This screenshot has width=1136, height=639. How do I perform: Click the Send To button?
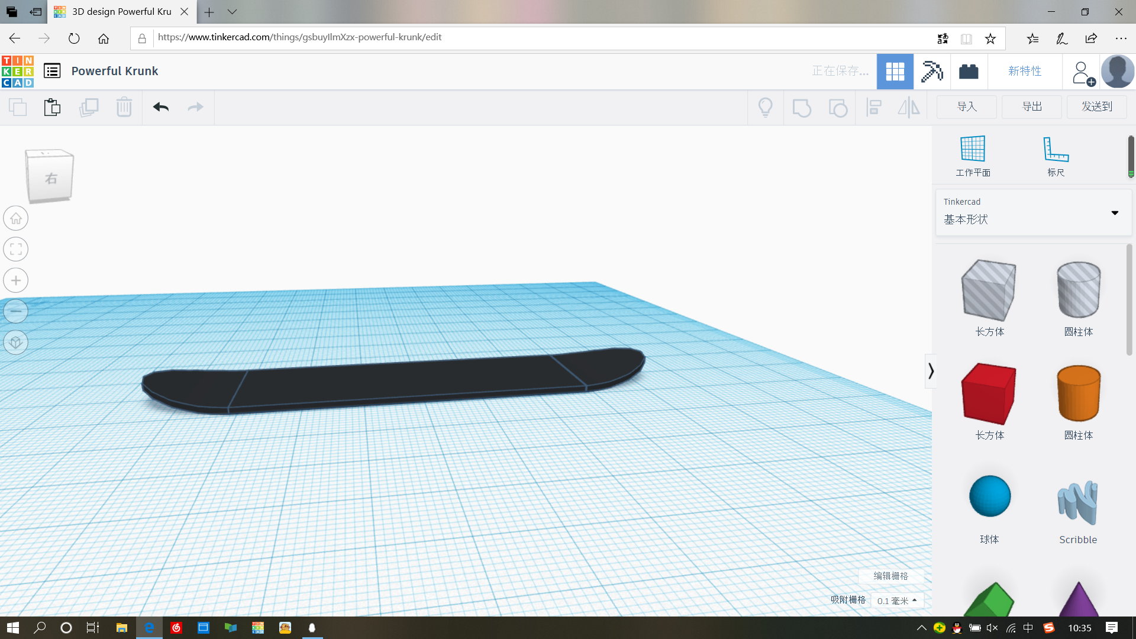pos(1097,106)
